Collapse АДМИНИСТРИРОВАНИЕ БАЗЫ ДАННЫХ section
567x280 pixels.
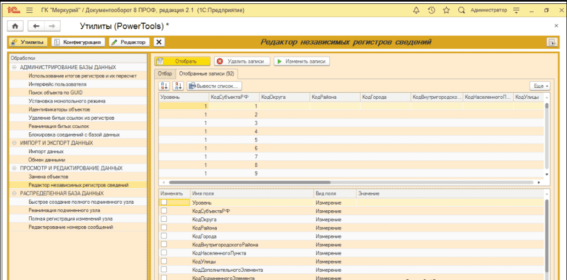(x=14, y=67)
